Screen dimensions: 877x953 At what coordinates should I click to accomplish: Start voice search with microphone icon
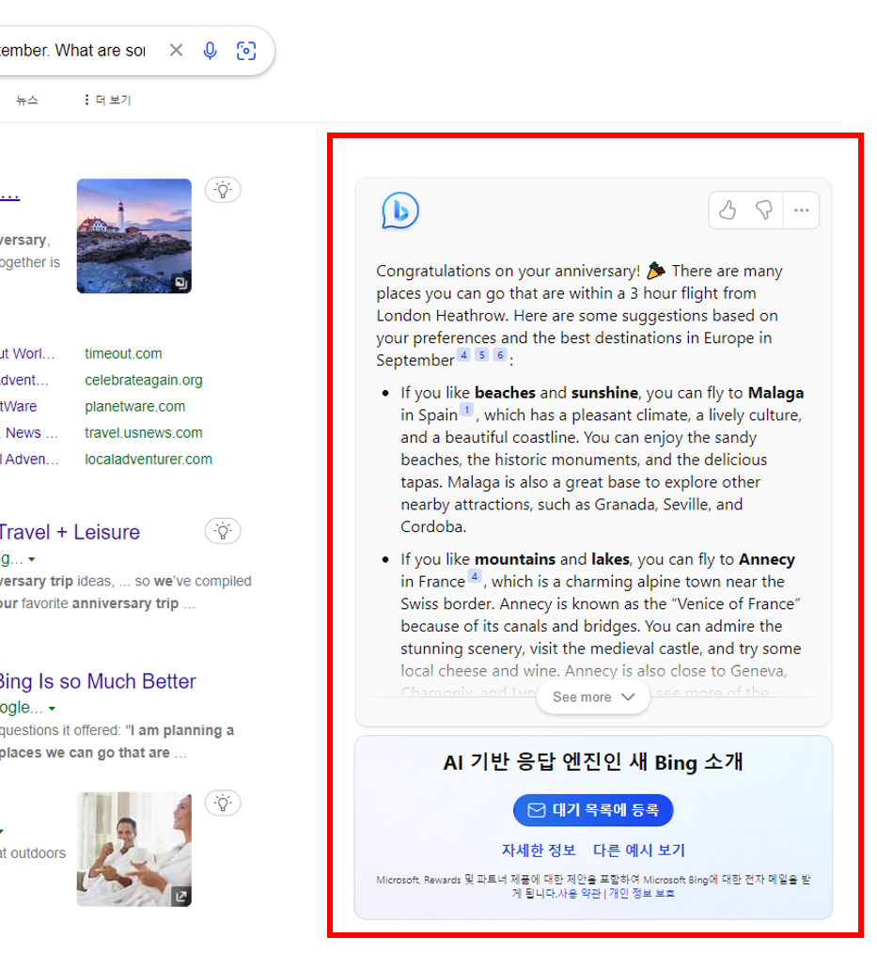pyautogui.click(x=211, y=51)
